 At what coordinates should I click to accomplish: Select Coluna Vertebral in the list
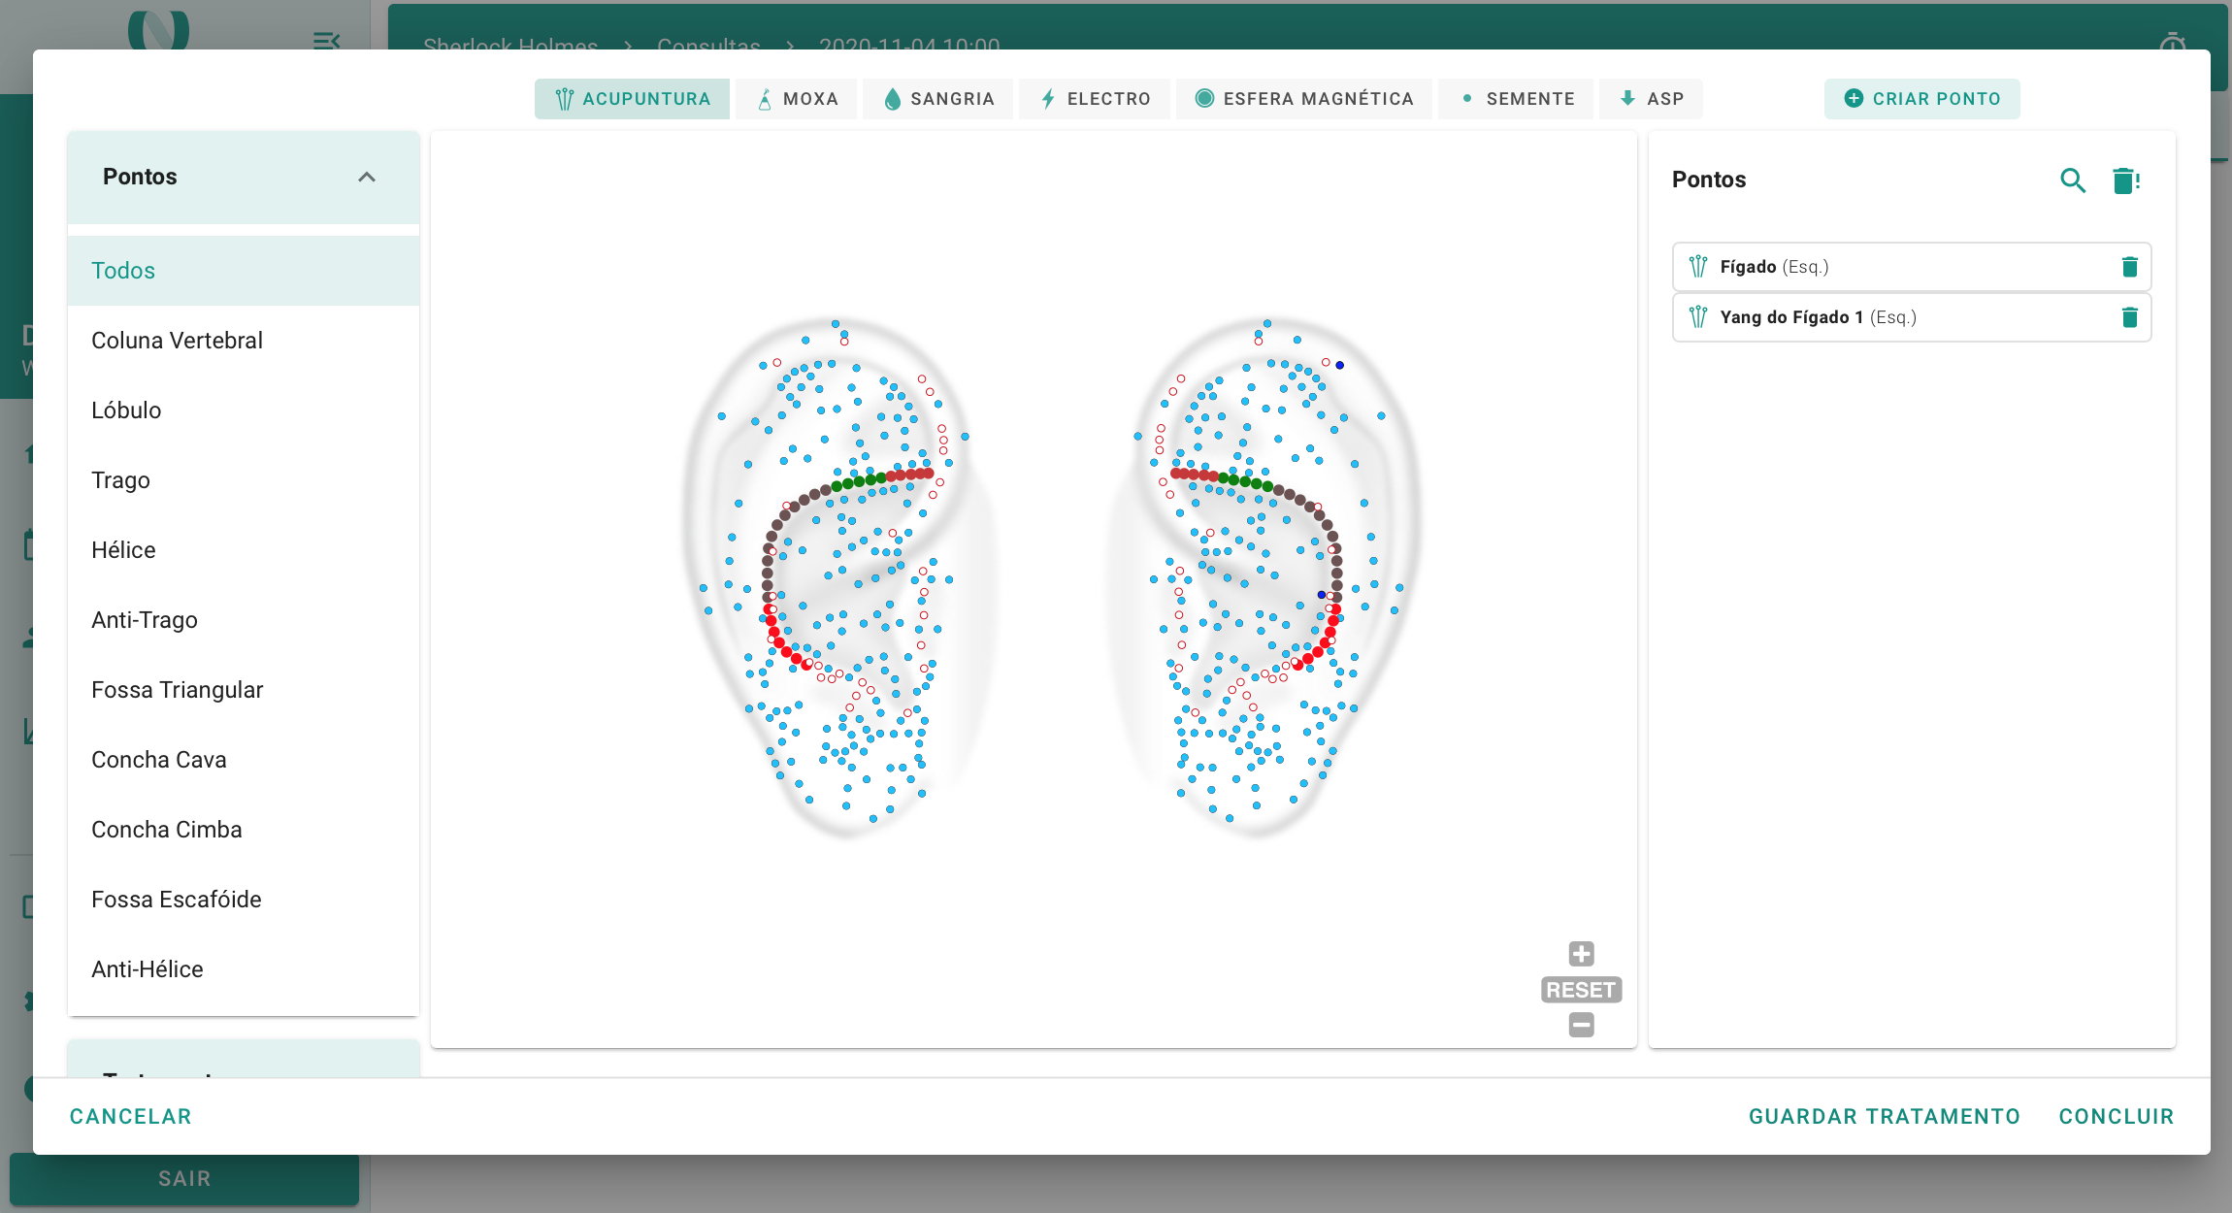pyautogui.click(x=177, y=341)
